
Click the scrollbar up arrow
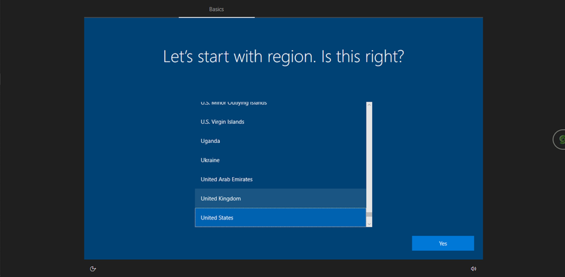(369, 105)
